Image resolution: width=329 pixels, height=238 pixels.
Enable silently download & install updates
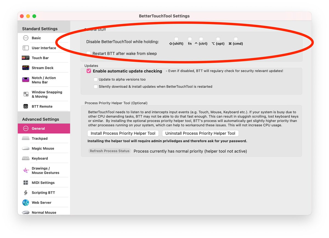click(x=95, y=87)
